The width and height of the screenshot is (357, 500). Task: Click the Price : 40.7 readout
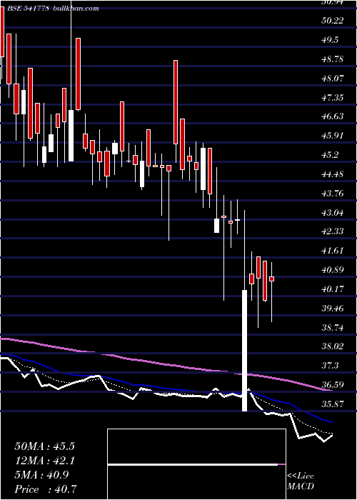[46, 489]
